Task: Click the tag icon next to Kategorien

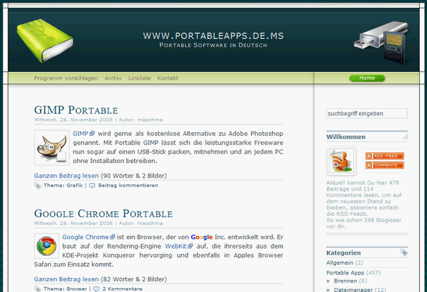Action: coord(404,253)
